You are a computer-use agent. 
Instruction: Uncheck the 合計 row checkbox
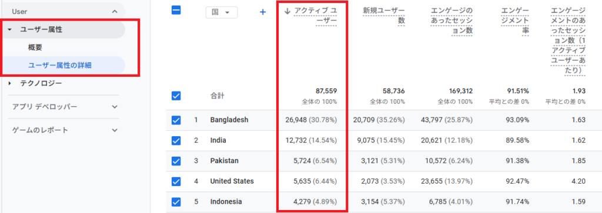tap(176, 96)
